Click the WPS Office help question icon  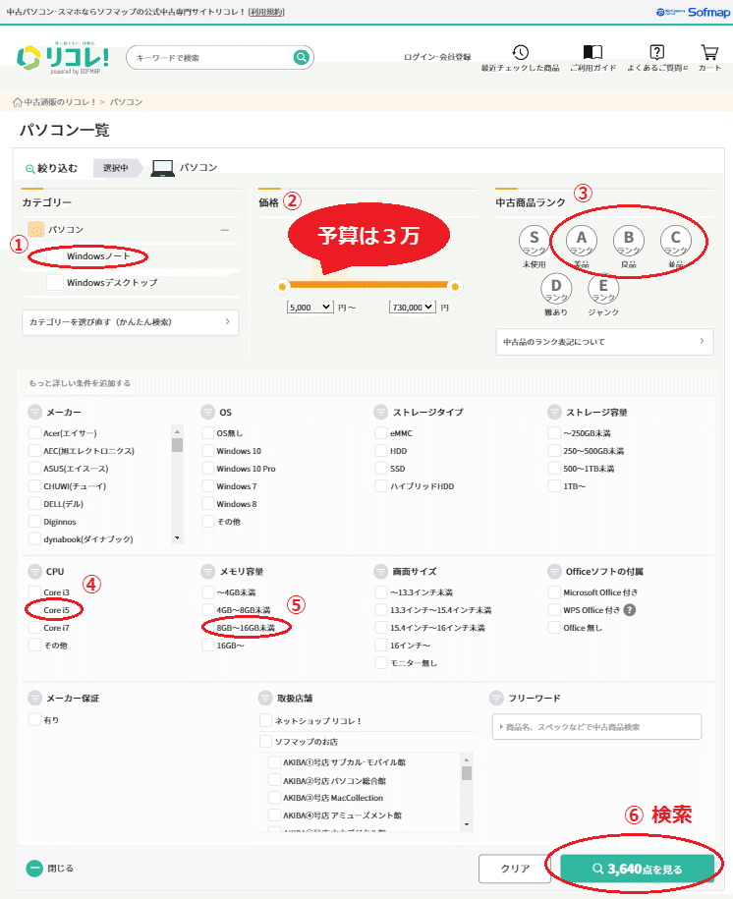tap(629, 610)
